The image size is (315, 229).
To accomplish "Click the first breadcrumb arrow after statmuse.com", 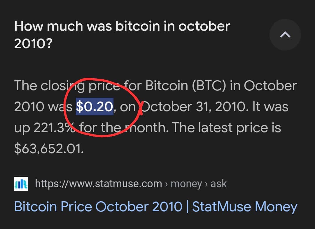I will point(166,184).
